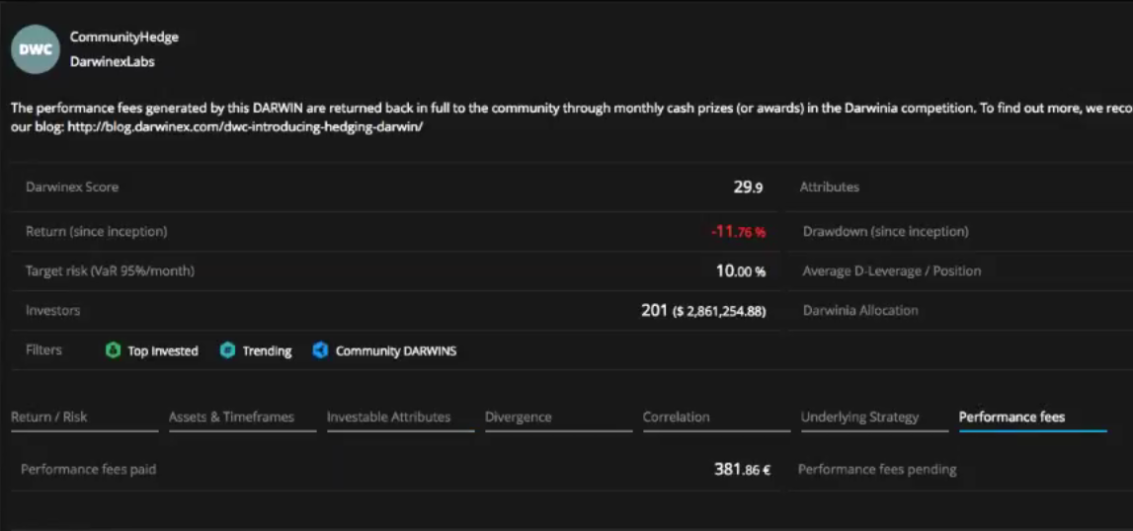Select the Performance fees tab
The image size is (1133, 531).
pos(1032,417)
